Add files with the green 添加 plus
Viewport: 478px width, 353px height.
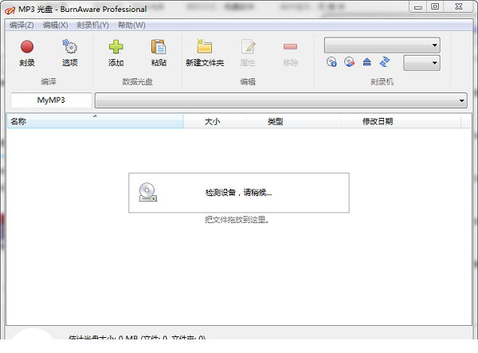[116, 53]
